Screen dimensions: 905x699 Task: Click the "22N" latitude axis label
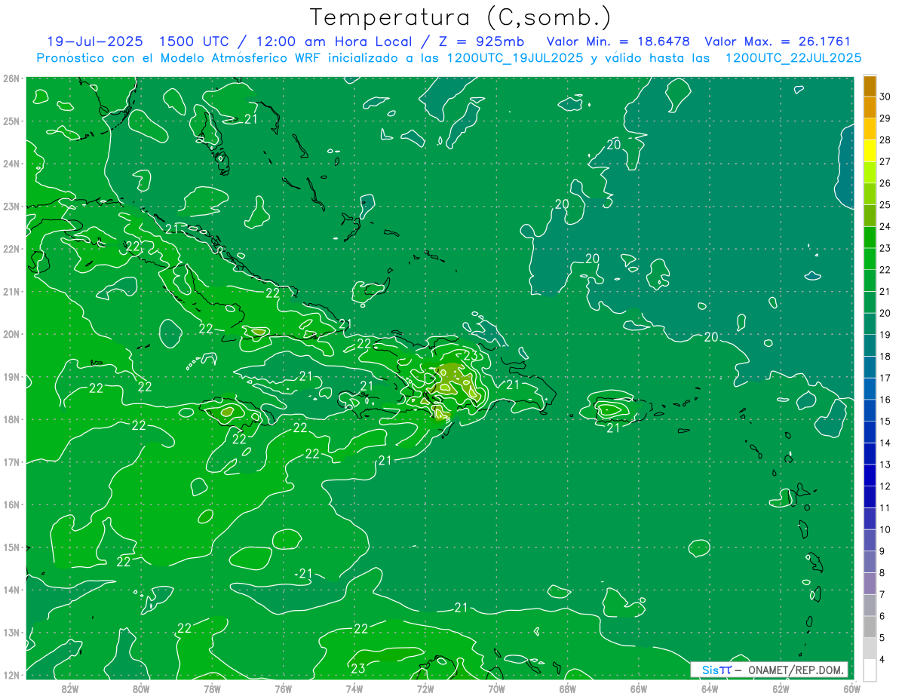[11, 249]
